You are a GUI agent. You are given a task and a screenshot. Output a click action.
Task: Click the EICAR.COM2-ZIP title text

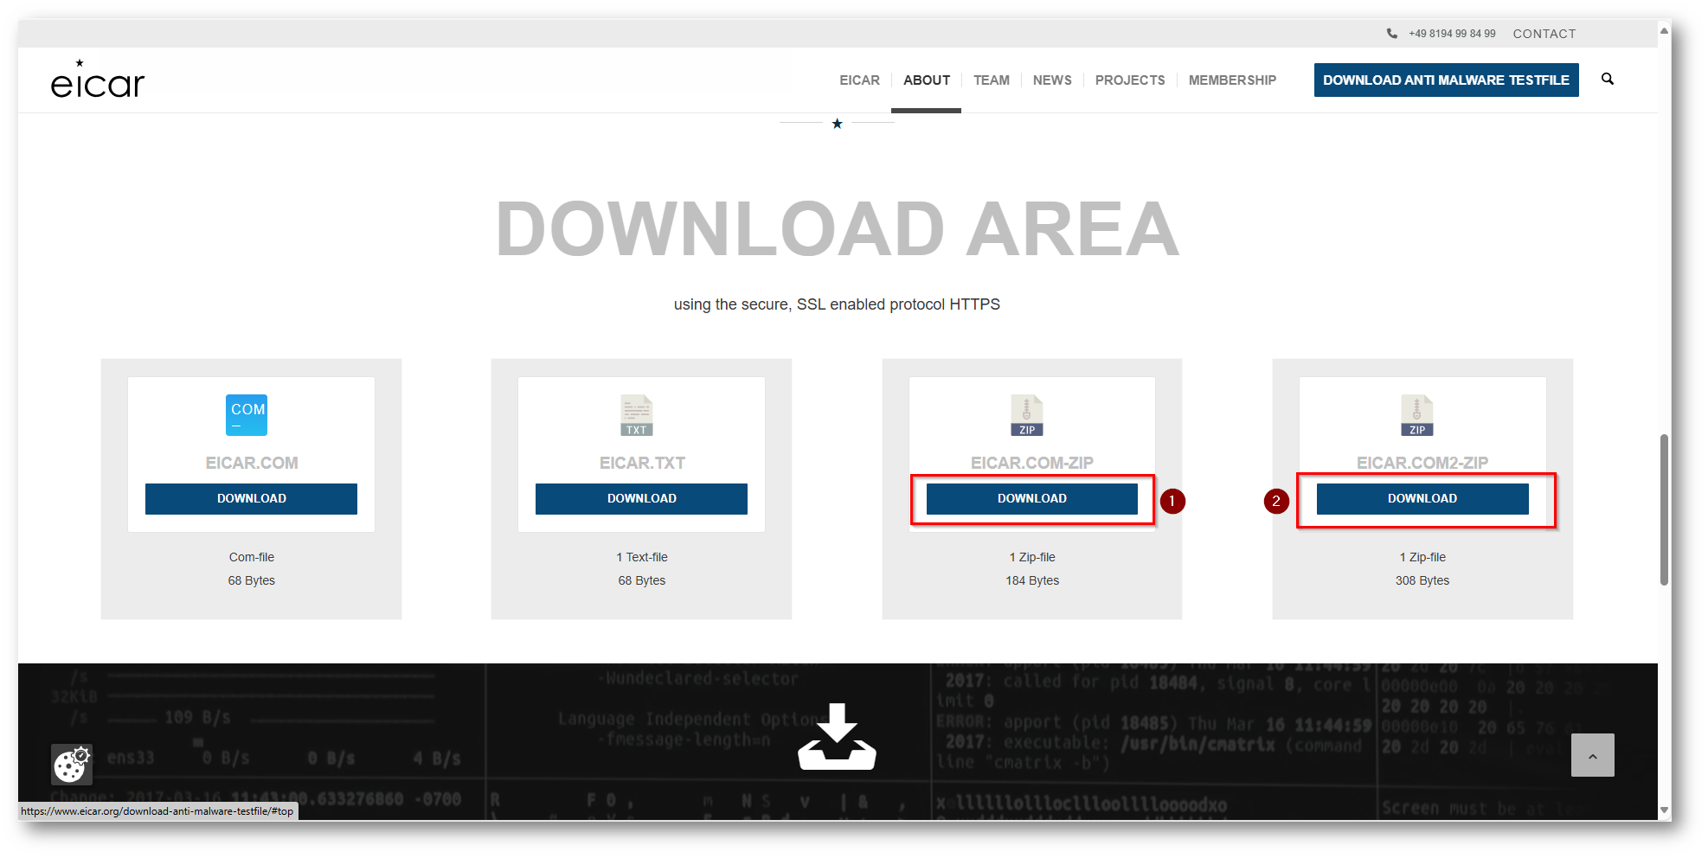coord(1422,463)
